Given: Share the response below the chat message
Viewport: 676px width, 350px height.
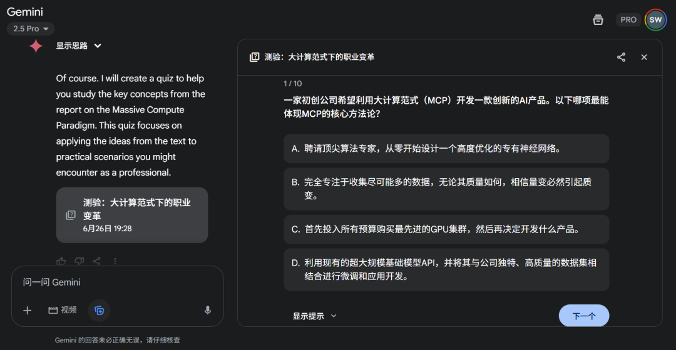Looking at the screenshot, I should tap(97, 261).
